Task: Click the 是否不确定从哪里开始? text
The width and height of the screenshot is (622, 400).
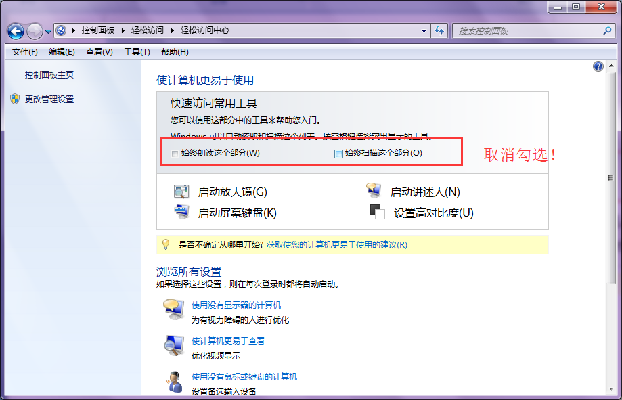Action: (x=221, y=245)
